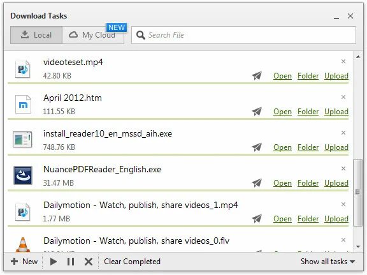Viewport: 367px width, 275px height.
Task: Click the send icon for install_reader10_en_mssd_aih.exe
Action: [x=257, y=147]
